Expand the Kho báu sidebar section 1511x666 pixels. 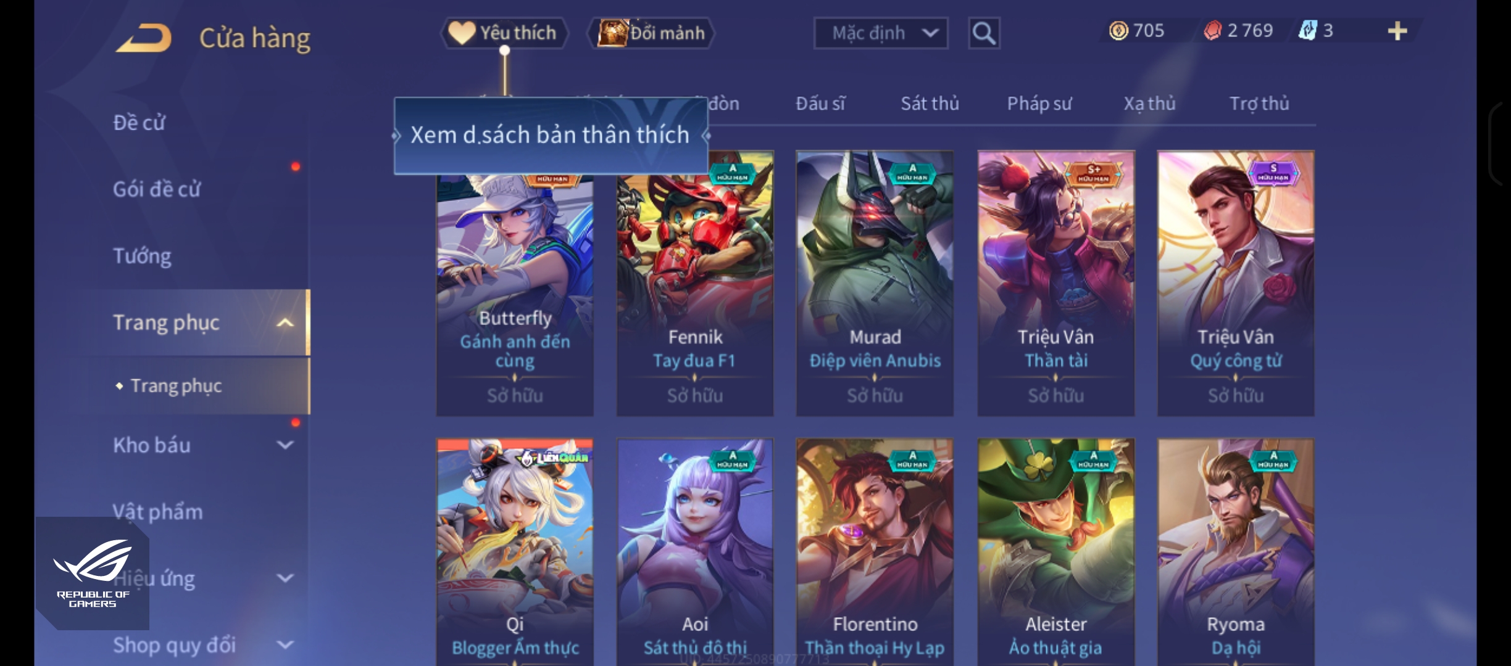[285, 445]
